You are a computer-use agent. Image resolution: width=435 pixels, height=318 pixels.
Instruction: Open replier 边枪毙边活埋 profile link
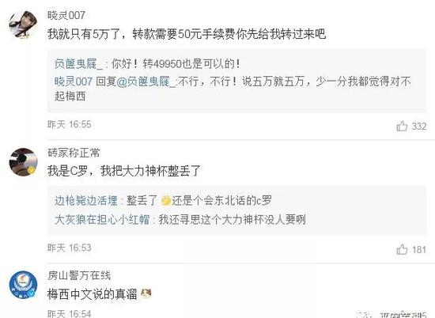pyautogui.click(x=86, y=201)
